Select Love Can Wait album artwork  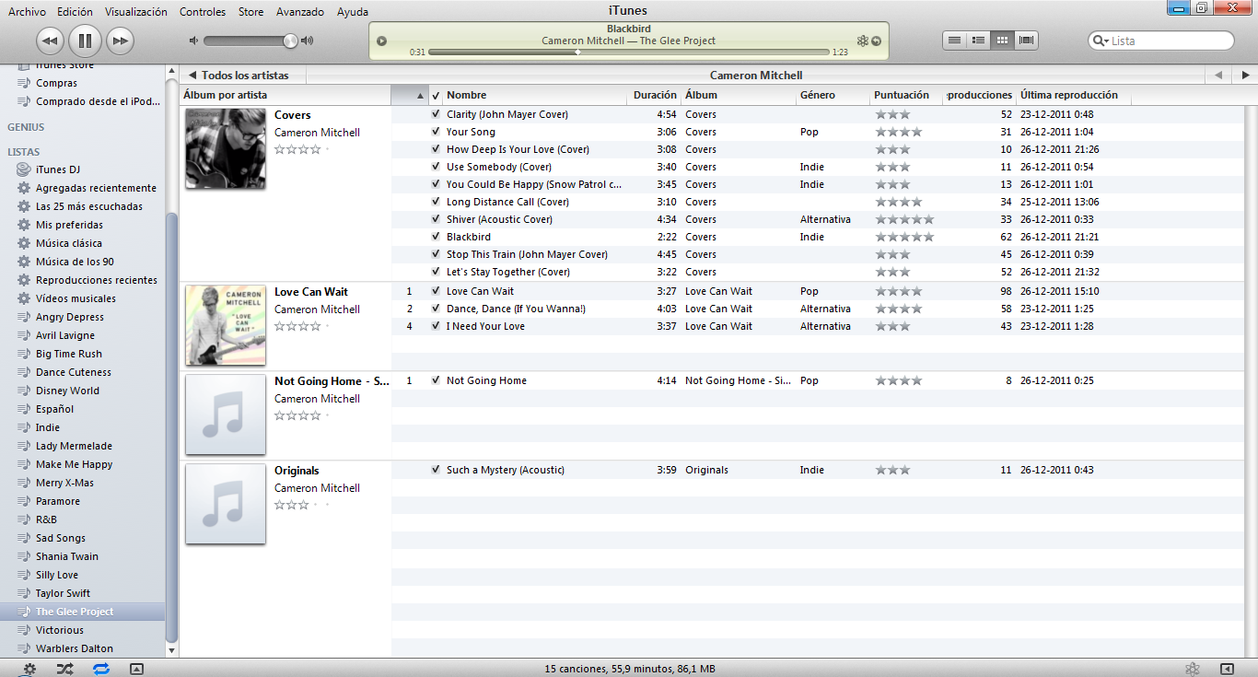click(226, 325)
